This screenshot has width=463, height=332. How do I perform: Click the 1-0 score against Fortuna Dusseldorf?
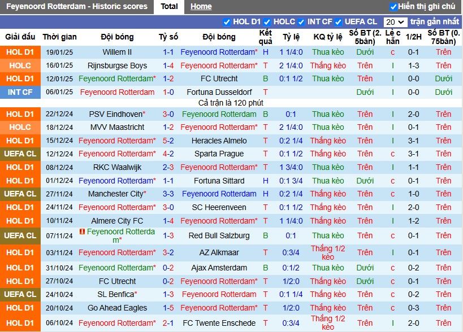(168, 92)
